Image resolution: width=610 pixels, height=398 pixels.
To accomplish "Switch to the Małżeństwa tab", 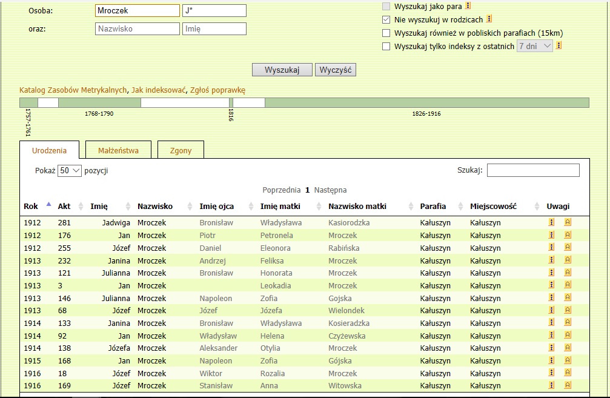I will [x=118, y=151].
